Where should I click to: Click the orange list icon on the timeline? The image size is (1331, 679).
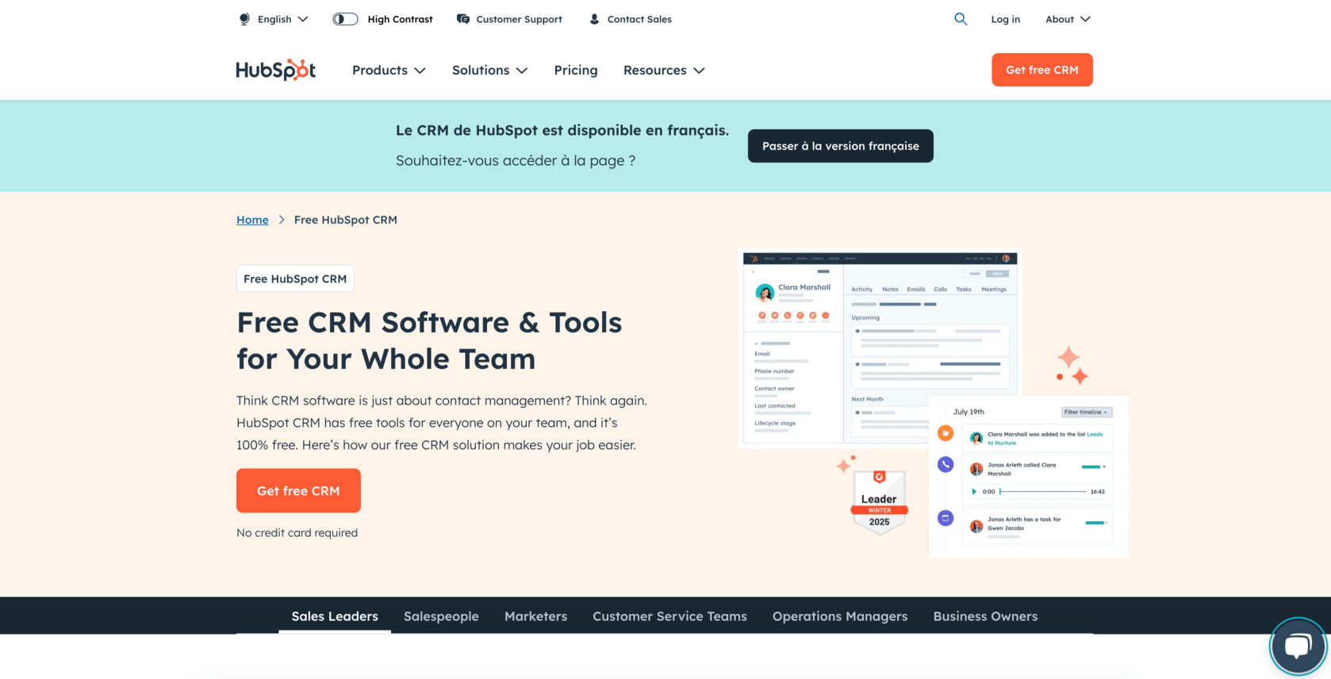point(946,433)
